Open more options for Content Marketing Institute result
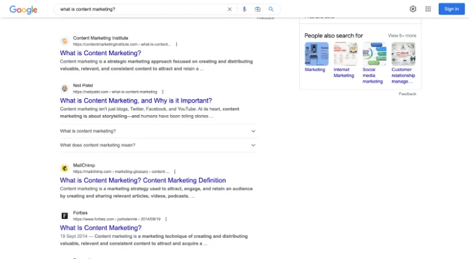 177,44
